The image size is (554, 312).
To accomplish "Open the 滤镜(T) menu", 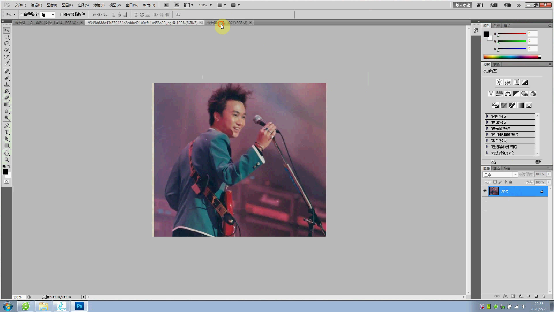I will click(99, 5).
